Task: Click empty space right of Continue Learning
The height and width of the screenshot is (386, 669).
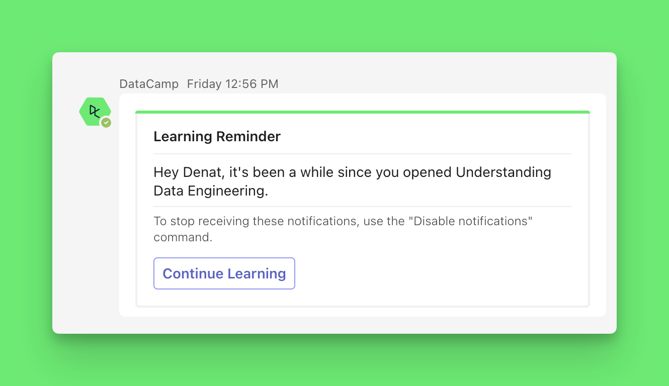Action: click(433, 274)
